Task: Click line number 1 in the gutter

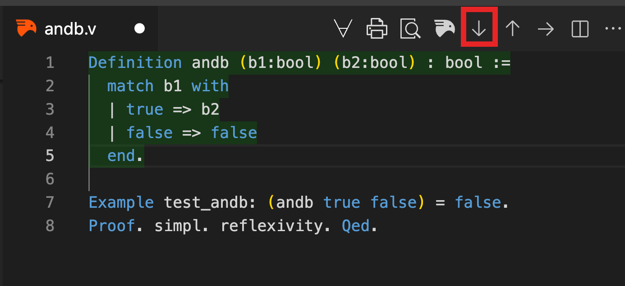Action: [x=50, y=63]
